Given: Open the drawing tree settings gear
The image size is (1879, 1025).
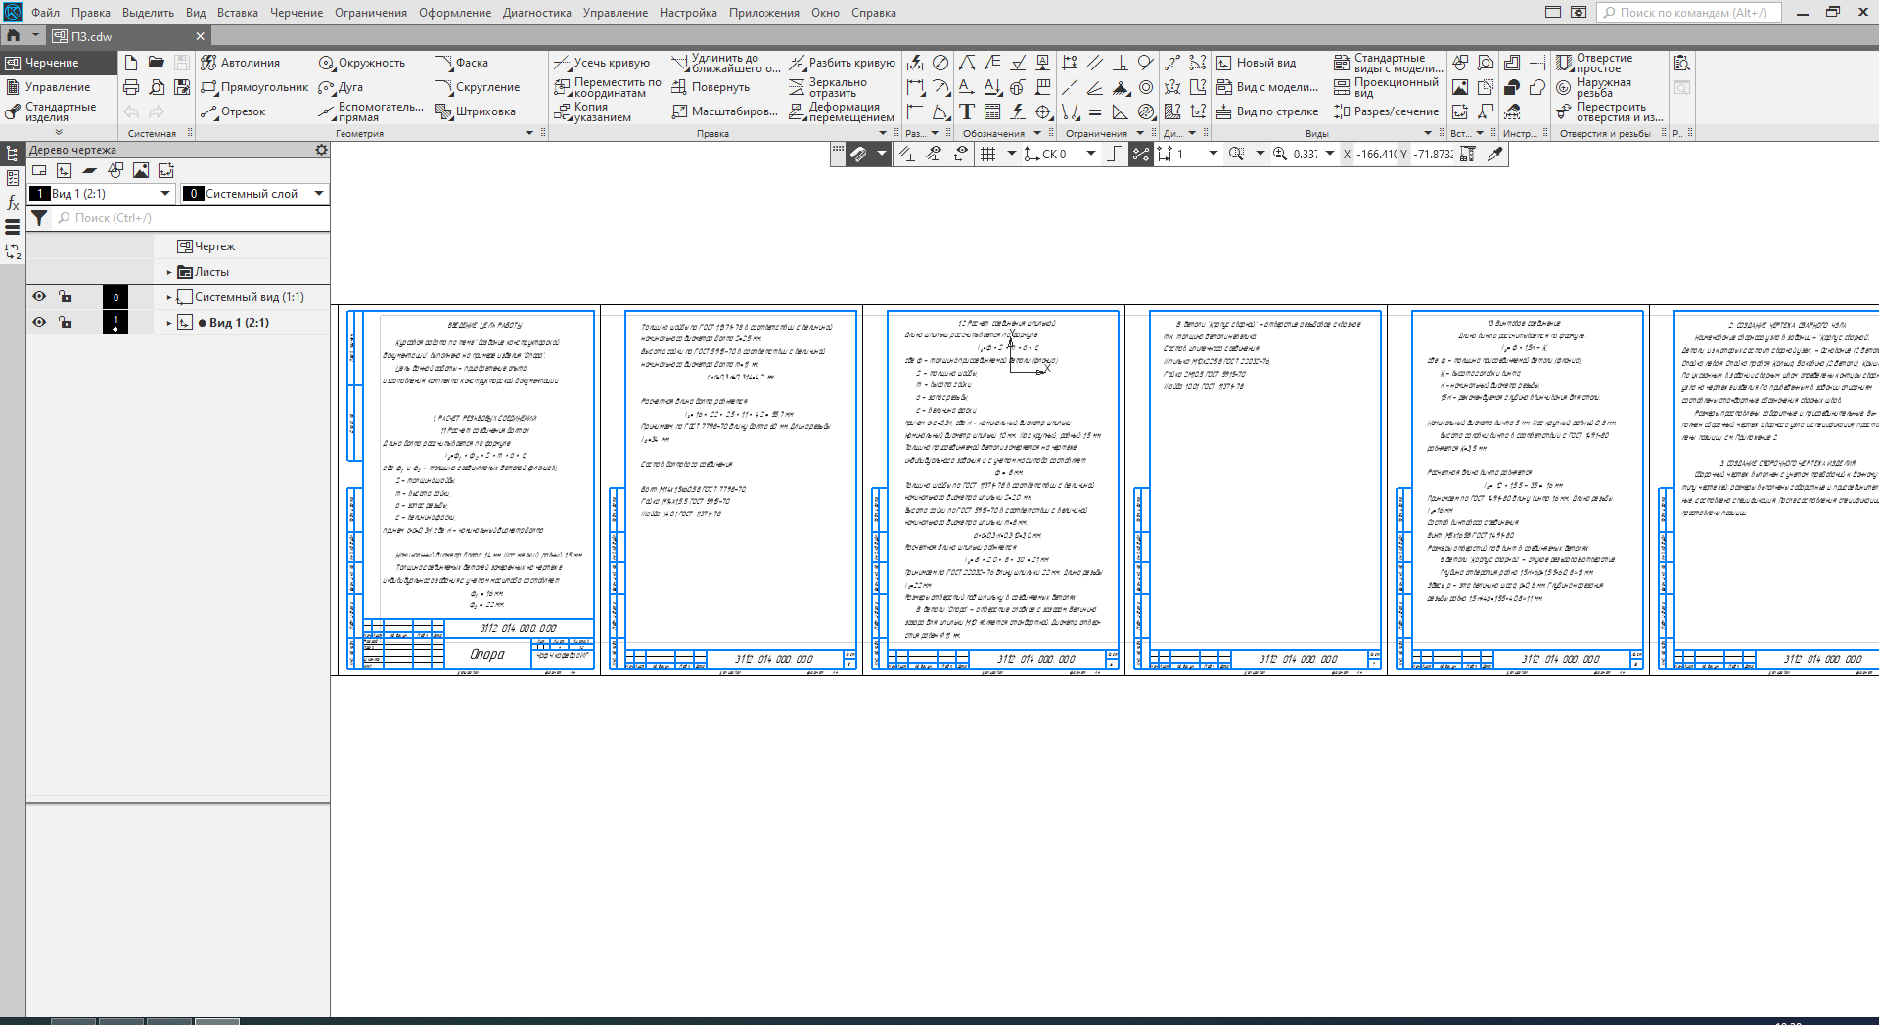Looking at the screenshot, I should click(x=321, y=150).
